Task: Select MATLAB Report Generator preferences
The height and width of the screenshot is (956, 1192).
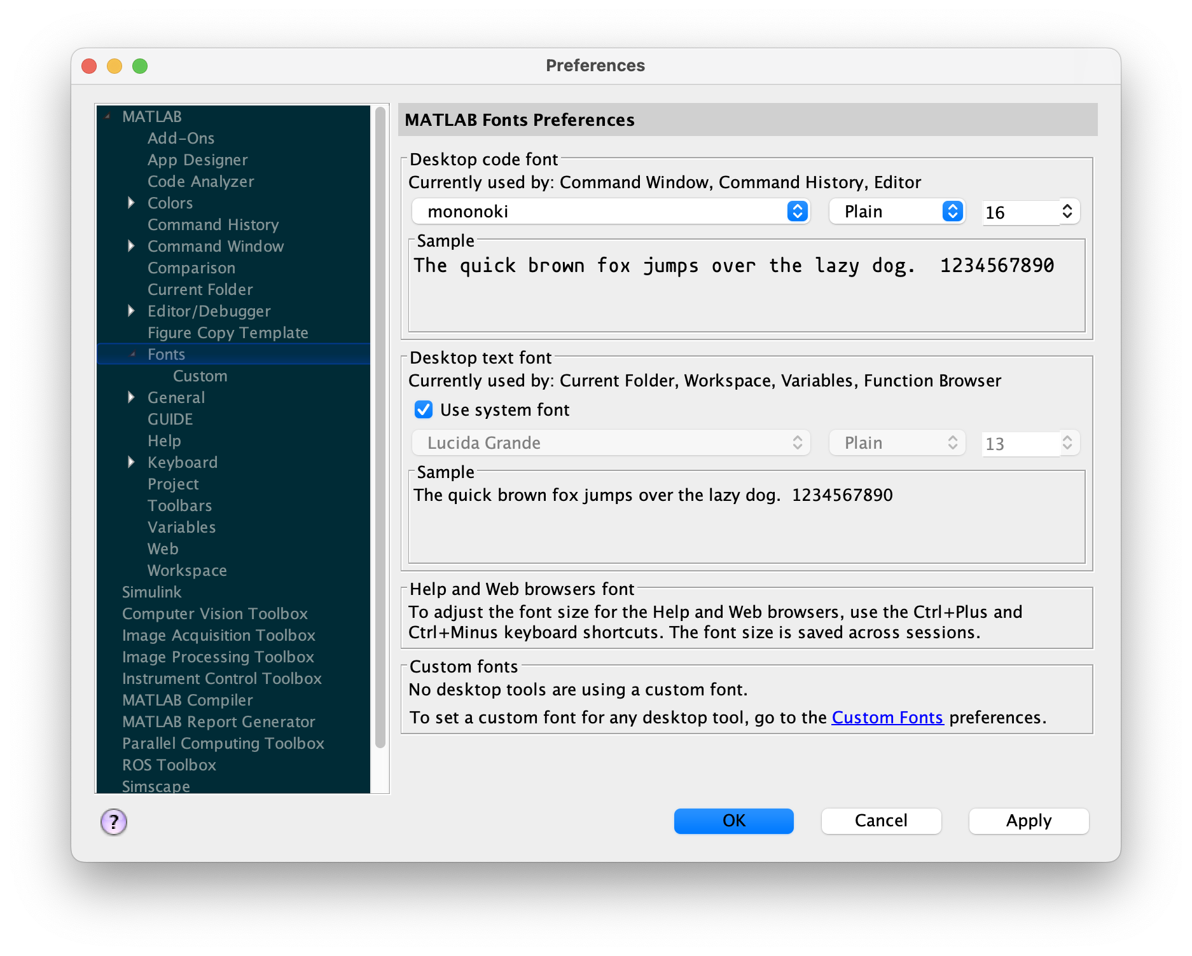Action: click(218, 721)
